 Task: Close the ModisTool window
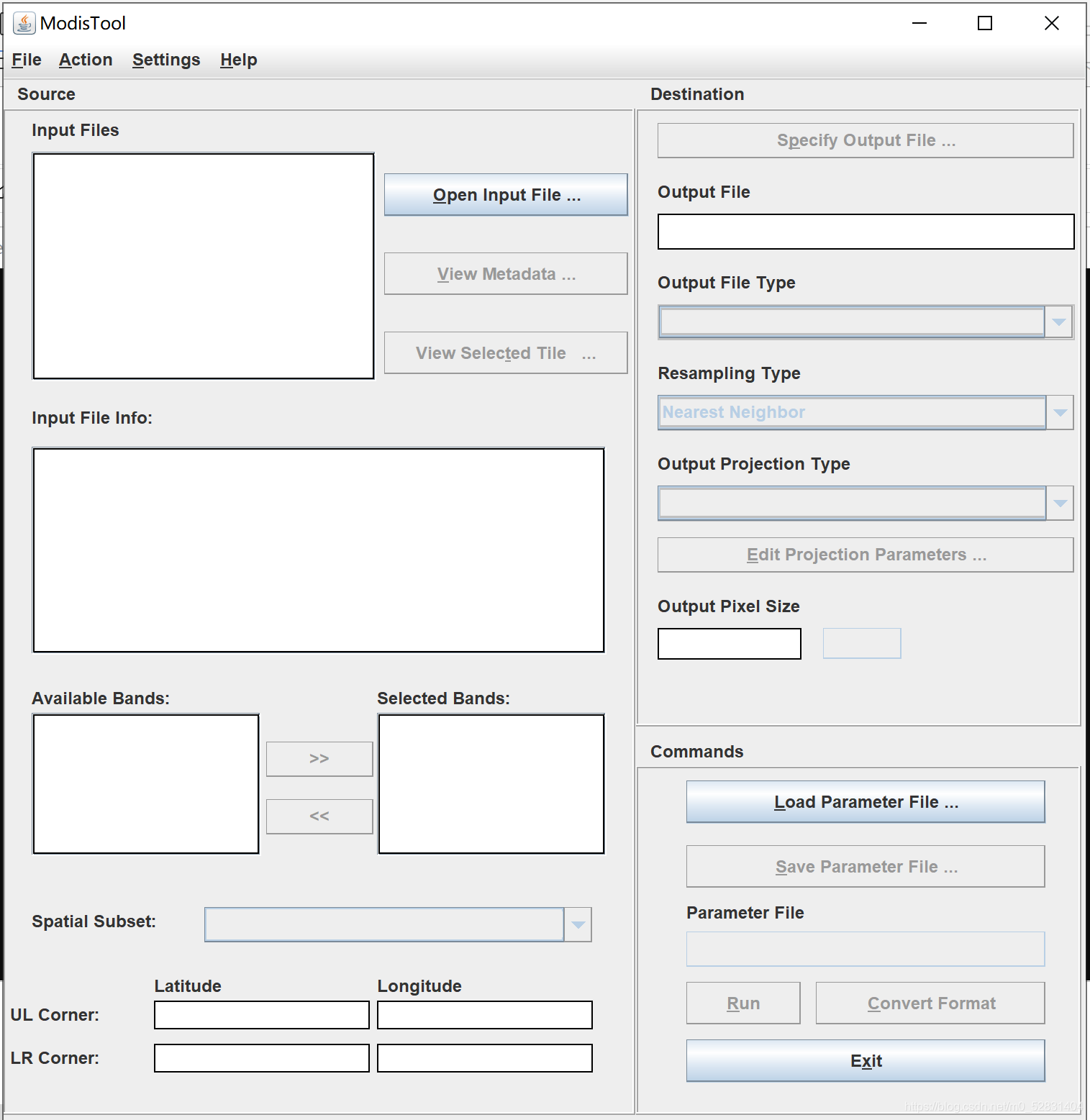1051,23
